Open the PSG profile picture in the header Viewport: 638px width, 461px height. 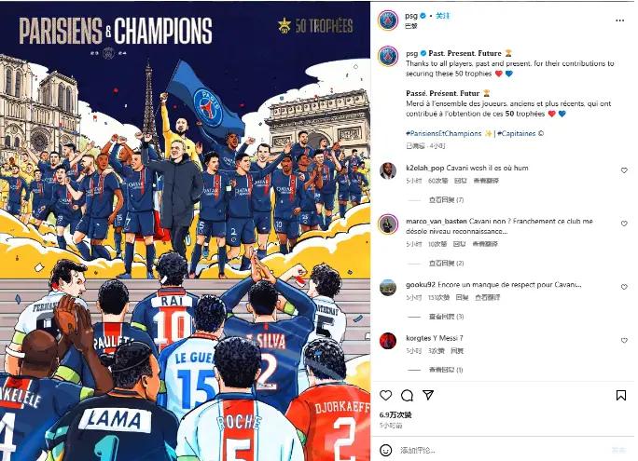click(388, 20)
